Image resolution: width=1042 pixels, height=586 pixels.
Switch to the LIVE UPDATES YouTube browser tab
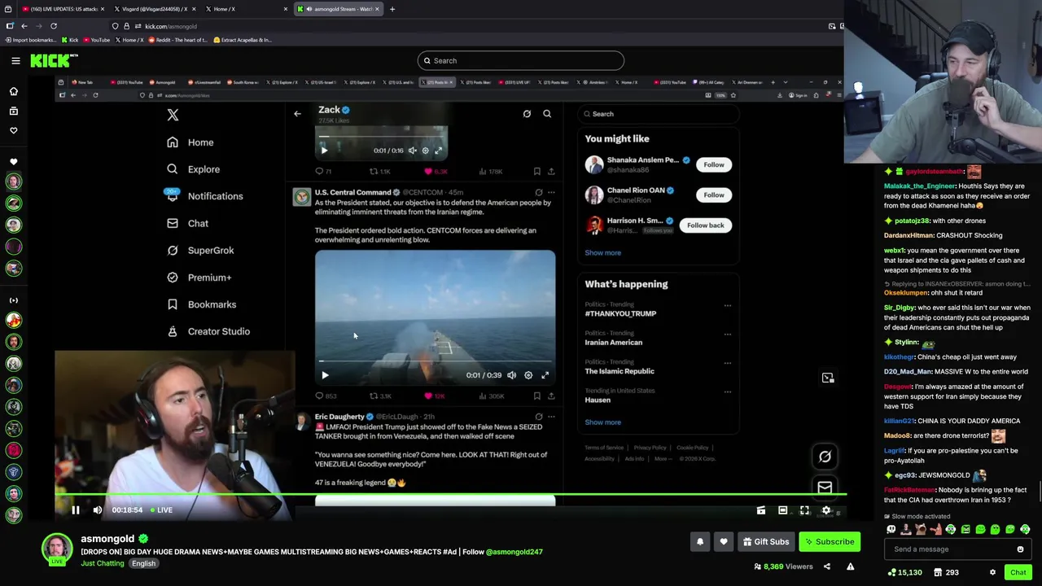tap(61, 9)
